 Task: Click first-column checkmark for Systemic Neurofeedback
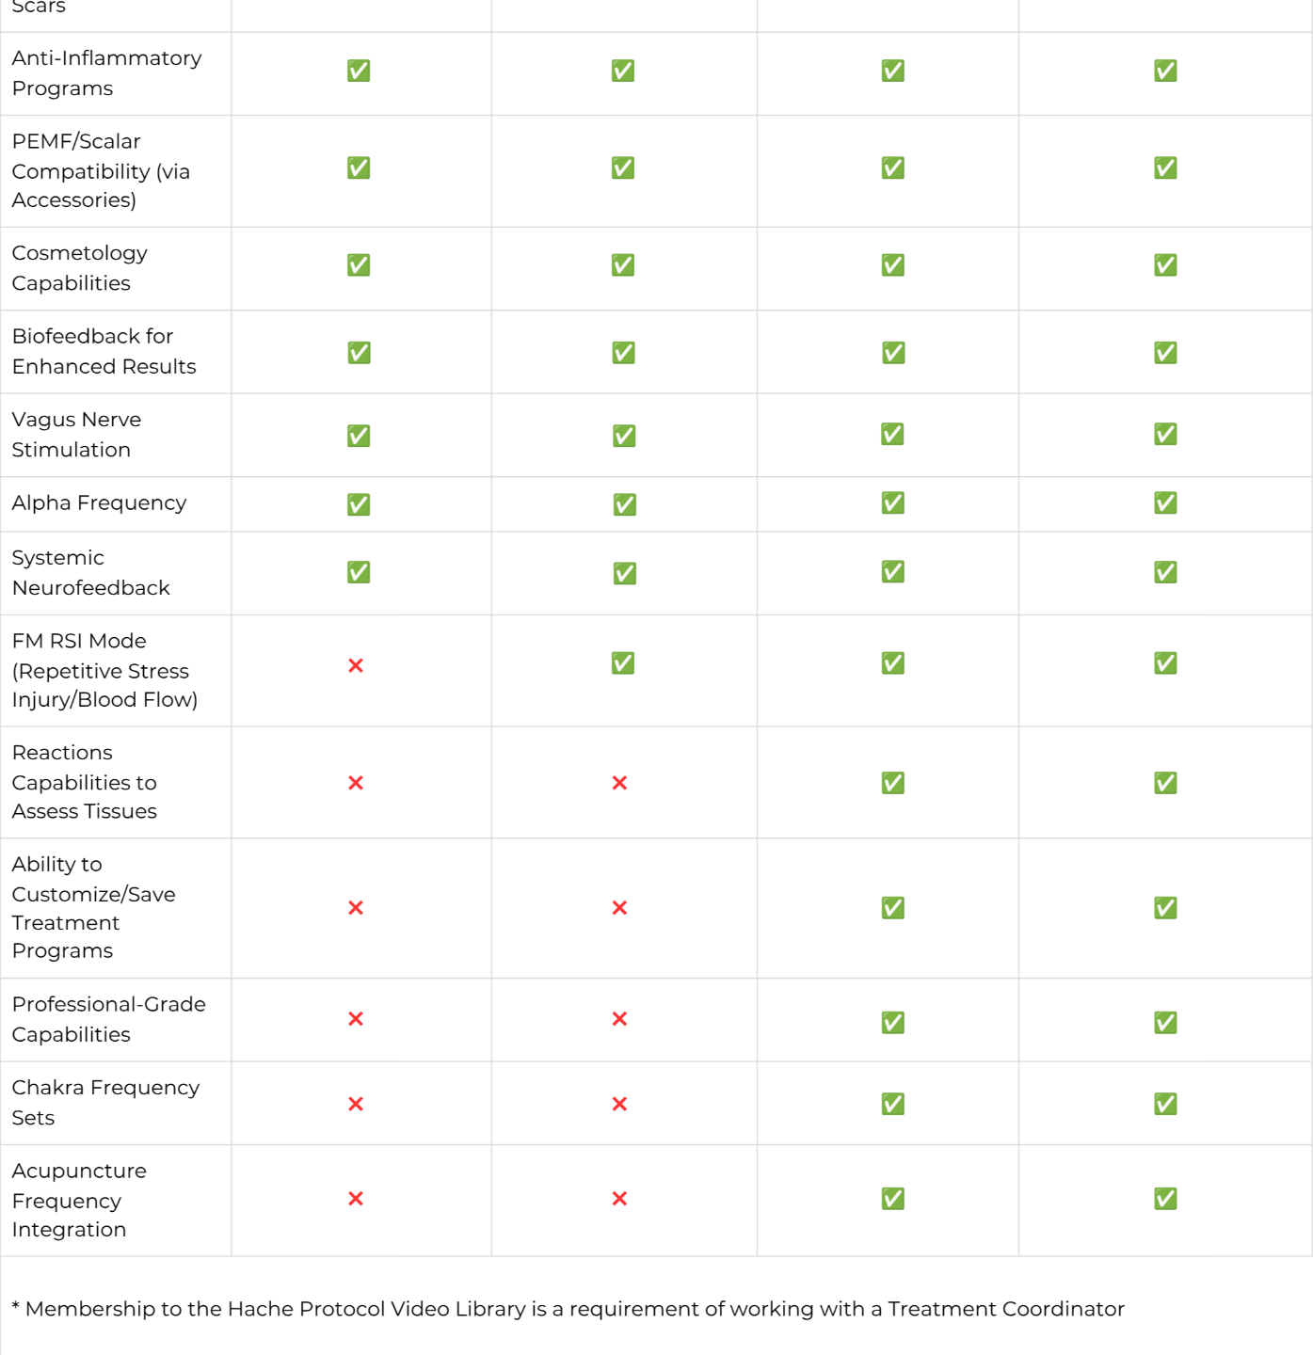359,572
